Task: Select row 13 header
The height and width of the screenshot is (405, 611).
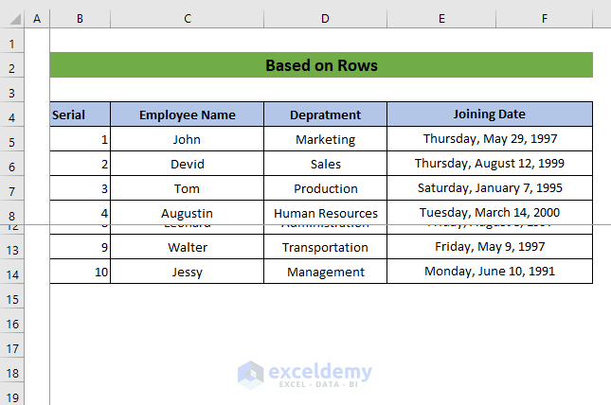Action: 12,249
